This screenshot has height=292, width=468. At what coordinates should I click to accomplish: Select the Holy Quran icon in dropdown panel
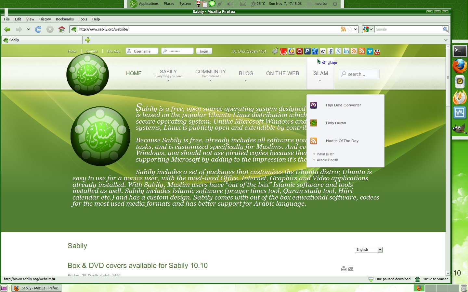[313, 123]
